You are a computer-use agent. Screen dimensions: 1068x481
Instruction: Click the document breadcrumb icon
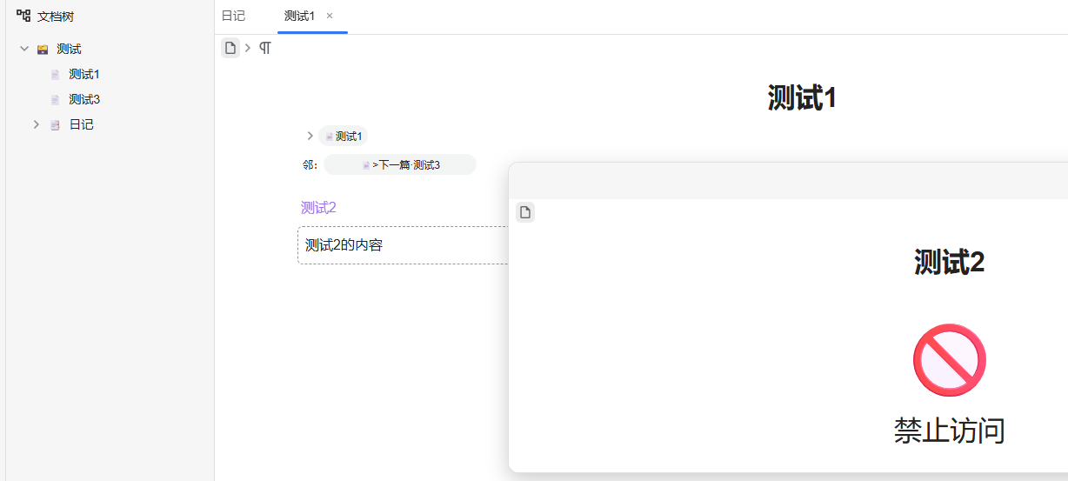pyautogui.click(x=230, y=48)
